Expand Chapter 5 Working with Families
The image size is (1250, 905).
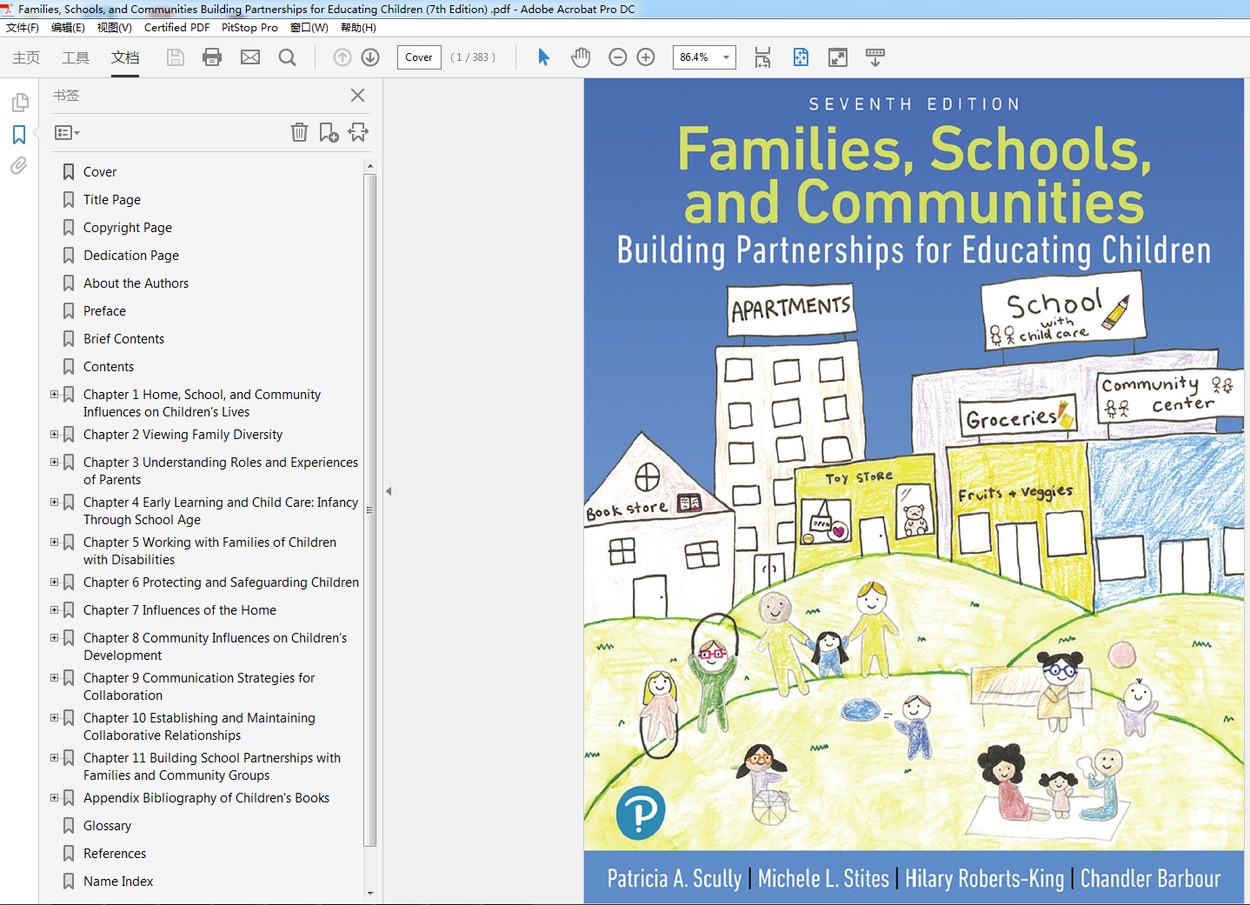point(55,542)
